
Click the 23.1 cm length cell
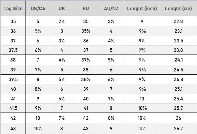178,31
